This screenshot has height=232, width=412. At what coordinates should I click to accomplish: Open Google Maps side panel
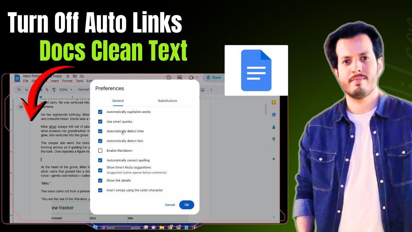tap(274, 139)
